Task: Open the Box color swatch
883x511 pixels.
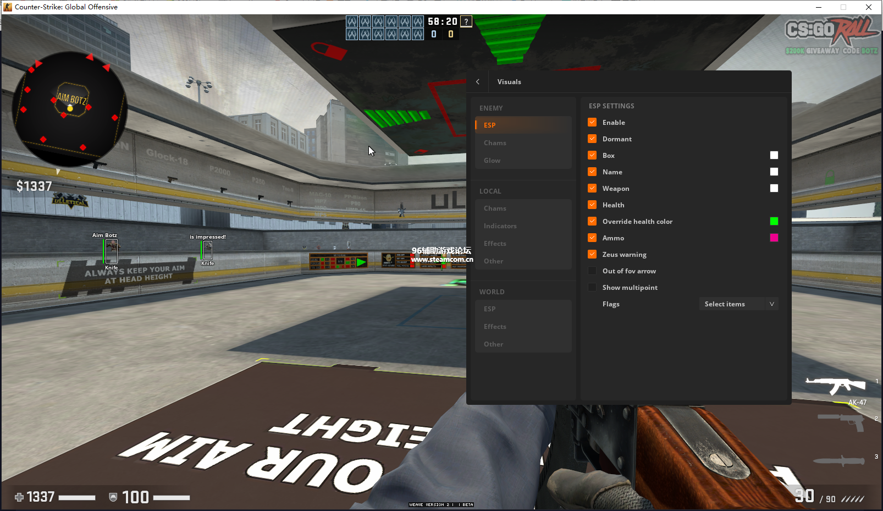Action: point(774,155)
